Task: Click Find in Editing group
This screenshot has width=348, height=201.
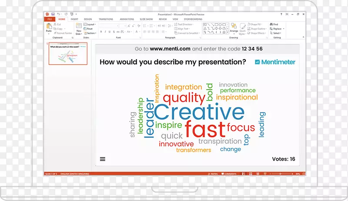Action: click(x=274, y=24)
